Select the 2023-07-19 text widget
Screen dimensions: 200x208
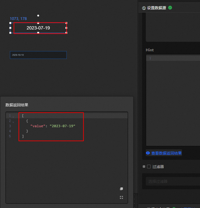pyautogui.click(x=38, y=28)
